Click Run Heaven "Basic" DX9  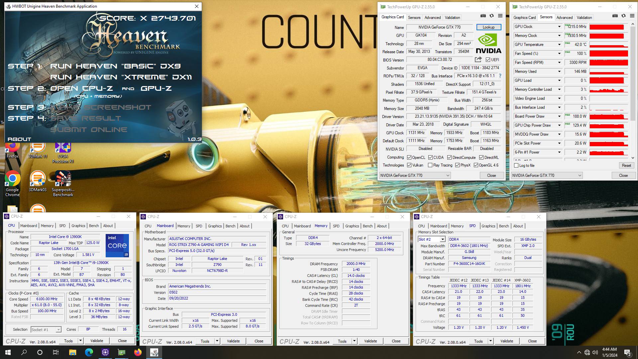coord(115,66)
